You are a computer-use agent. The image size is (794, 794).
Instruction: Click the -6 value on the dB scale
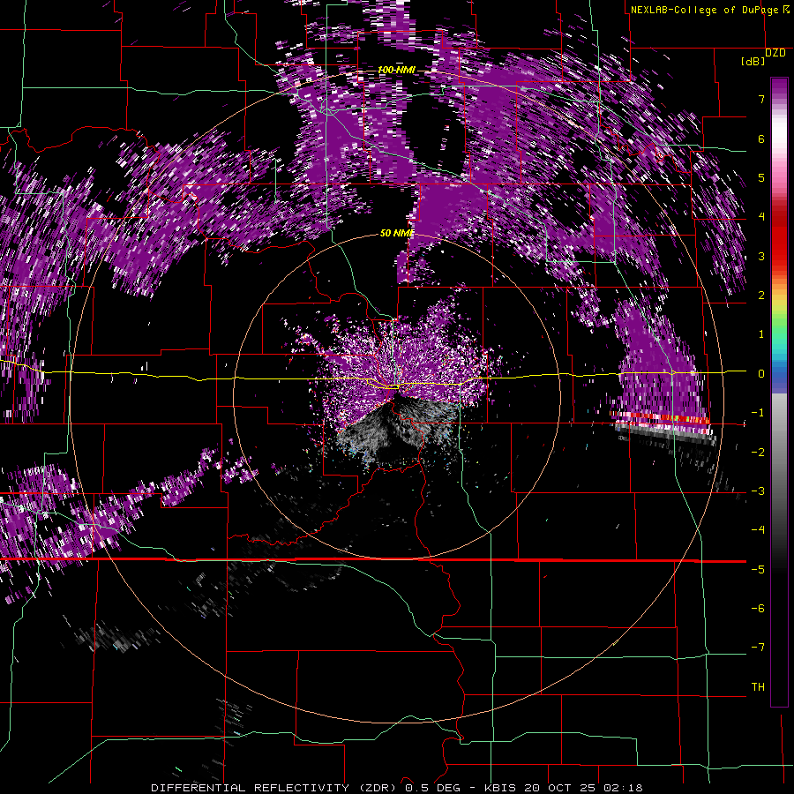point(758,609)
